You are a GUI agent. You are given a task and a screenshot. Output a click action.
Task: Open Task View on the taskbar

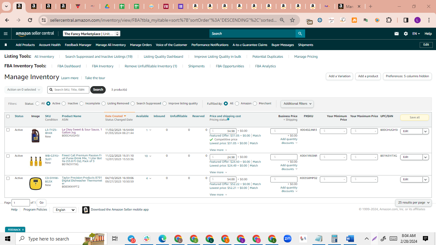point(115,239)
